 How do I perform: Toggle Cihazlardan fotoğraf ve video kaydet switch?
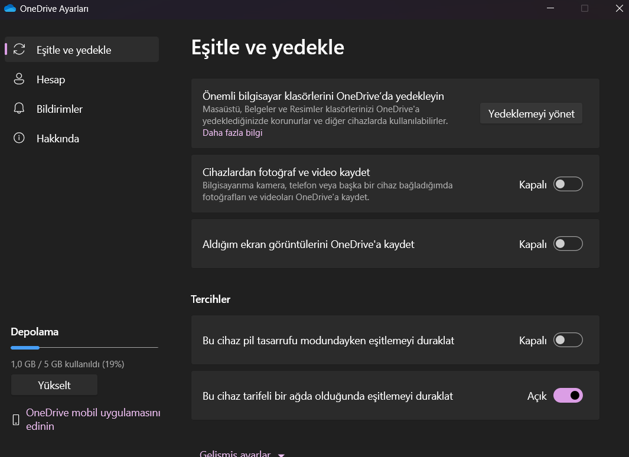point(568,184)
